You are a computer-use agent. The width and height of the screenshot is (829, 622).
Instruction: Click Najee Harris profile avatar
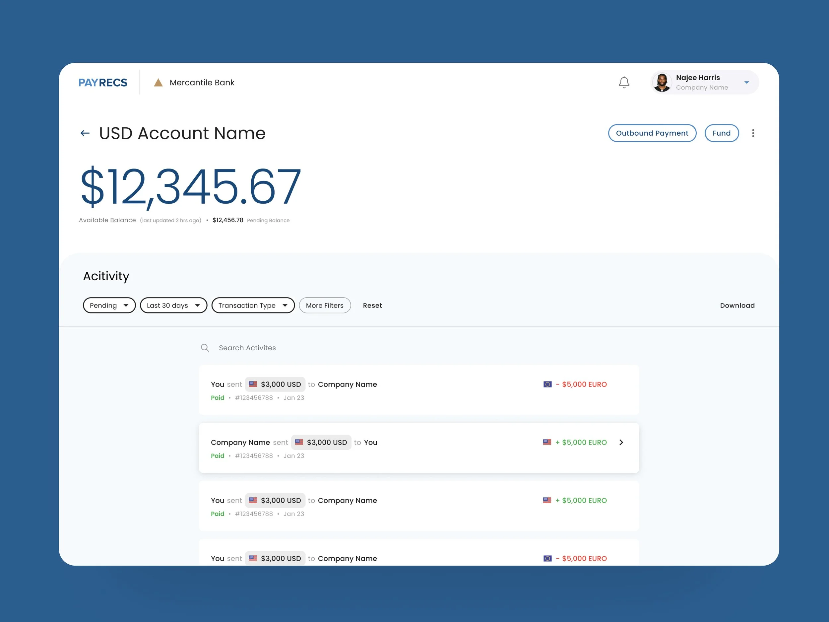(x=662, y=83)
